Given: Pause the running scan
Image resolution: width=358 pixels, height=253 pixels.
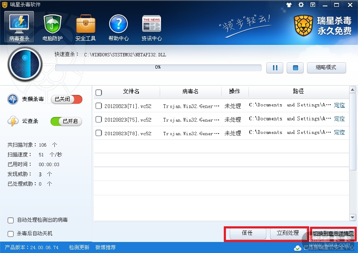Looking at the screenshot, I should click(x=275, y=68).
